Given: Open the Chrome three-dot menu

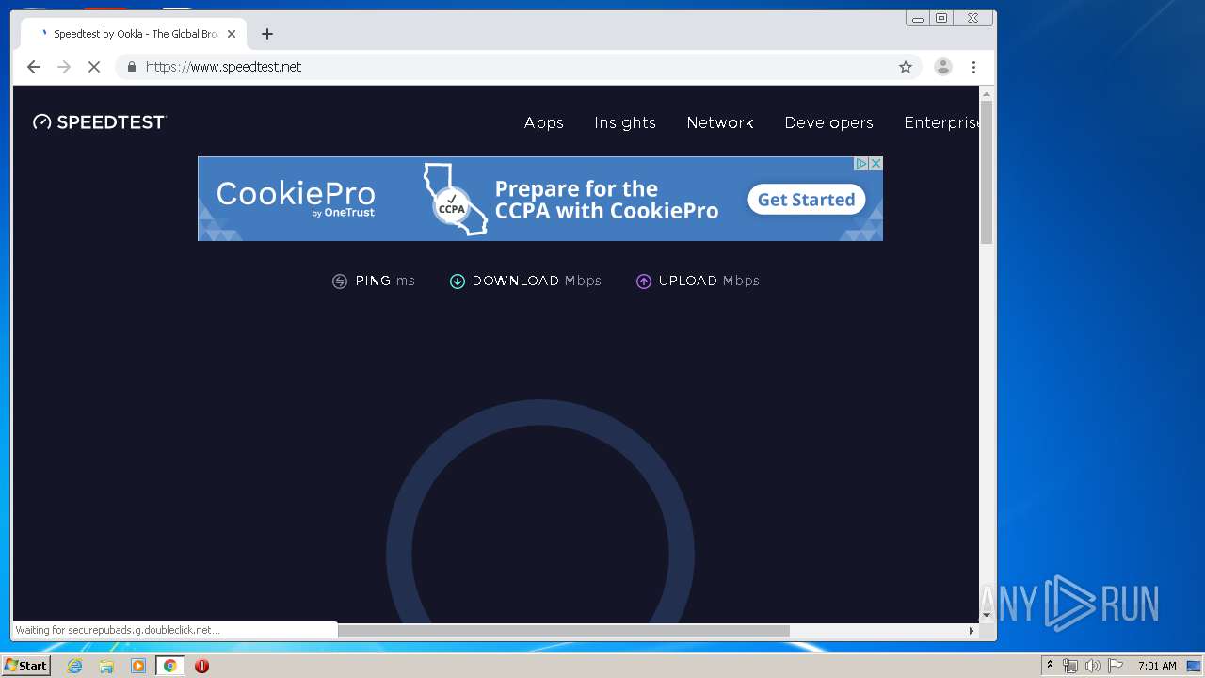Looking at the screenshot, I should [x=973, y=67].
